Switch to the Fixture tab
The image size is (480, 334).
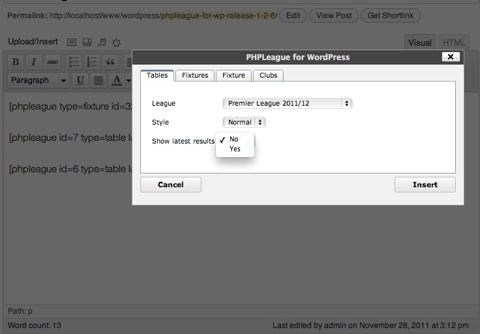[x=233, y=75]
